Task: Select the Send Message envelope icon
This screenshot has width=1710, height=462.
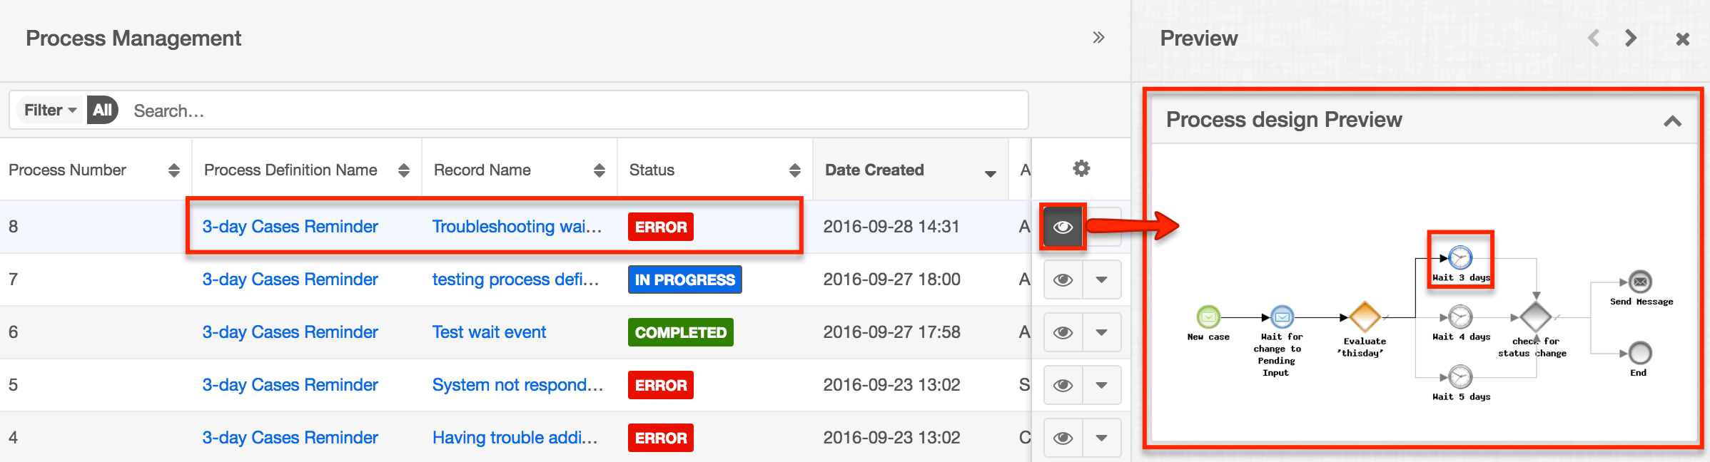Action: (1640, 282)
